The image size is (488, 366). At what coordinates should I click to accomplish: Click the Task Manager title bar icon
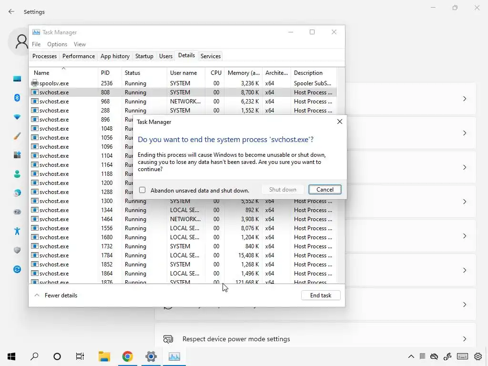coord(36,32)
